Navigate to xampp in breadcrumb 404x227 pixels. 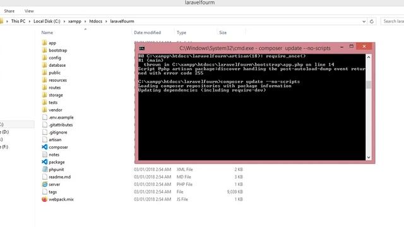click(74, 21)
